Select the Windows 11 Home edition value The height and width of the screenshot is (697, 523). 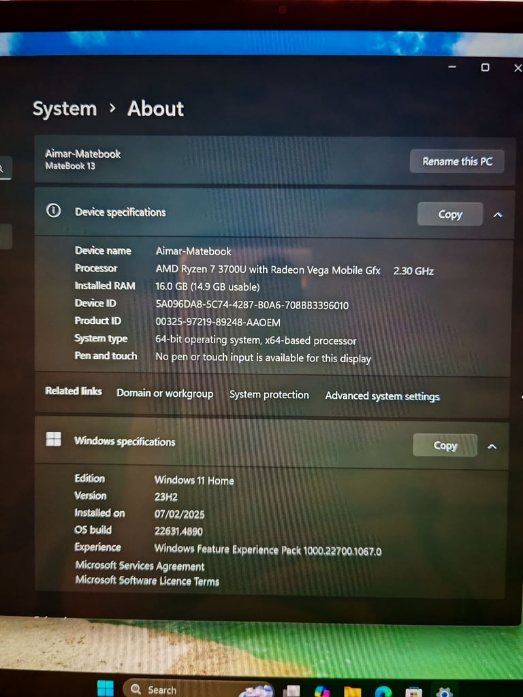pos(194,481)
